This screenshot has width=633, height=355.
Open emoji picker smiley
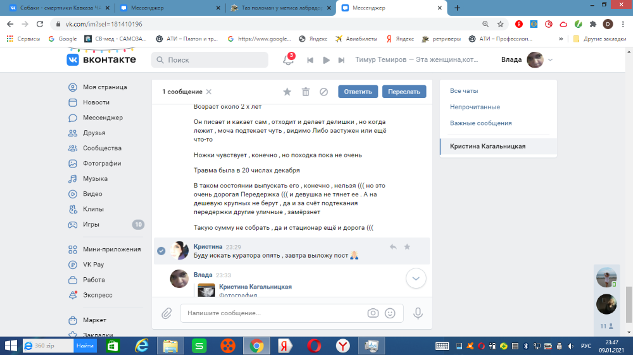390,313
